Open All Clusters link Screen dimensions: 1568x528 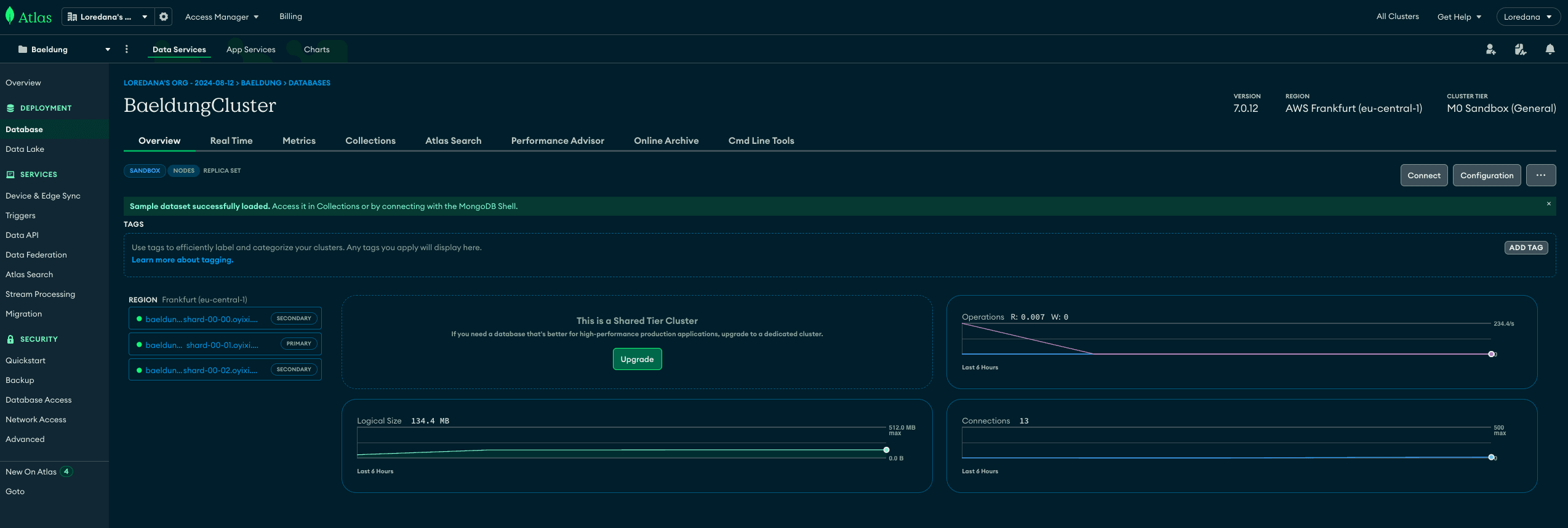pyautogui.click(x=1398, y=17)
